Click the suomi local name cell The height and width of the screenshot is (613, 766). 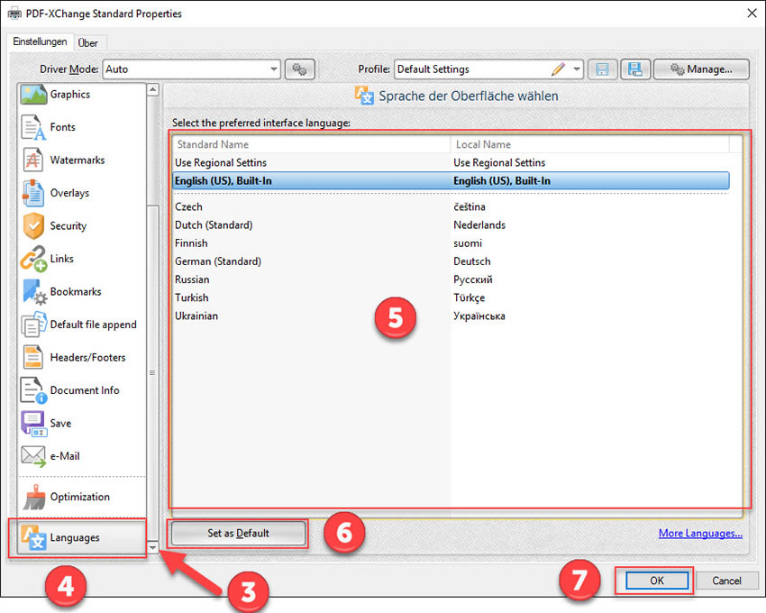click(x=468, y=243)
